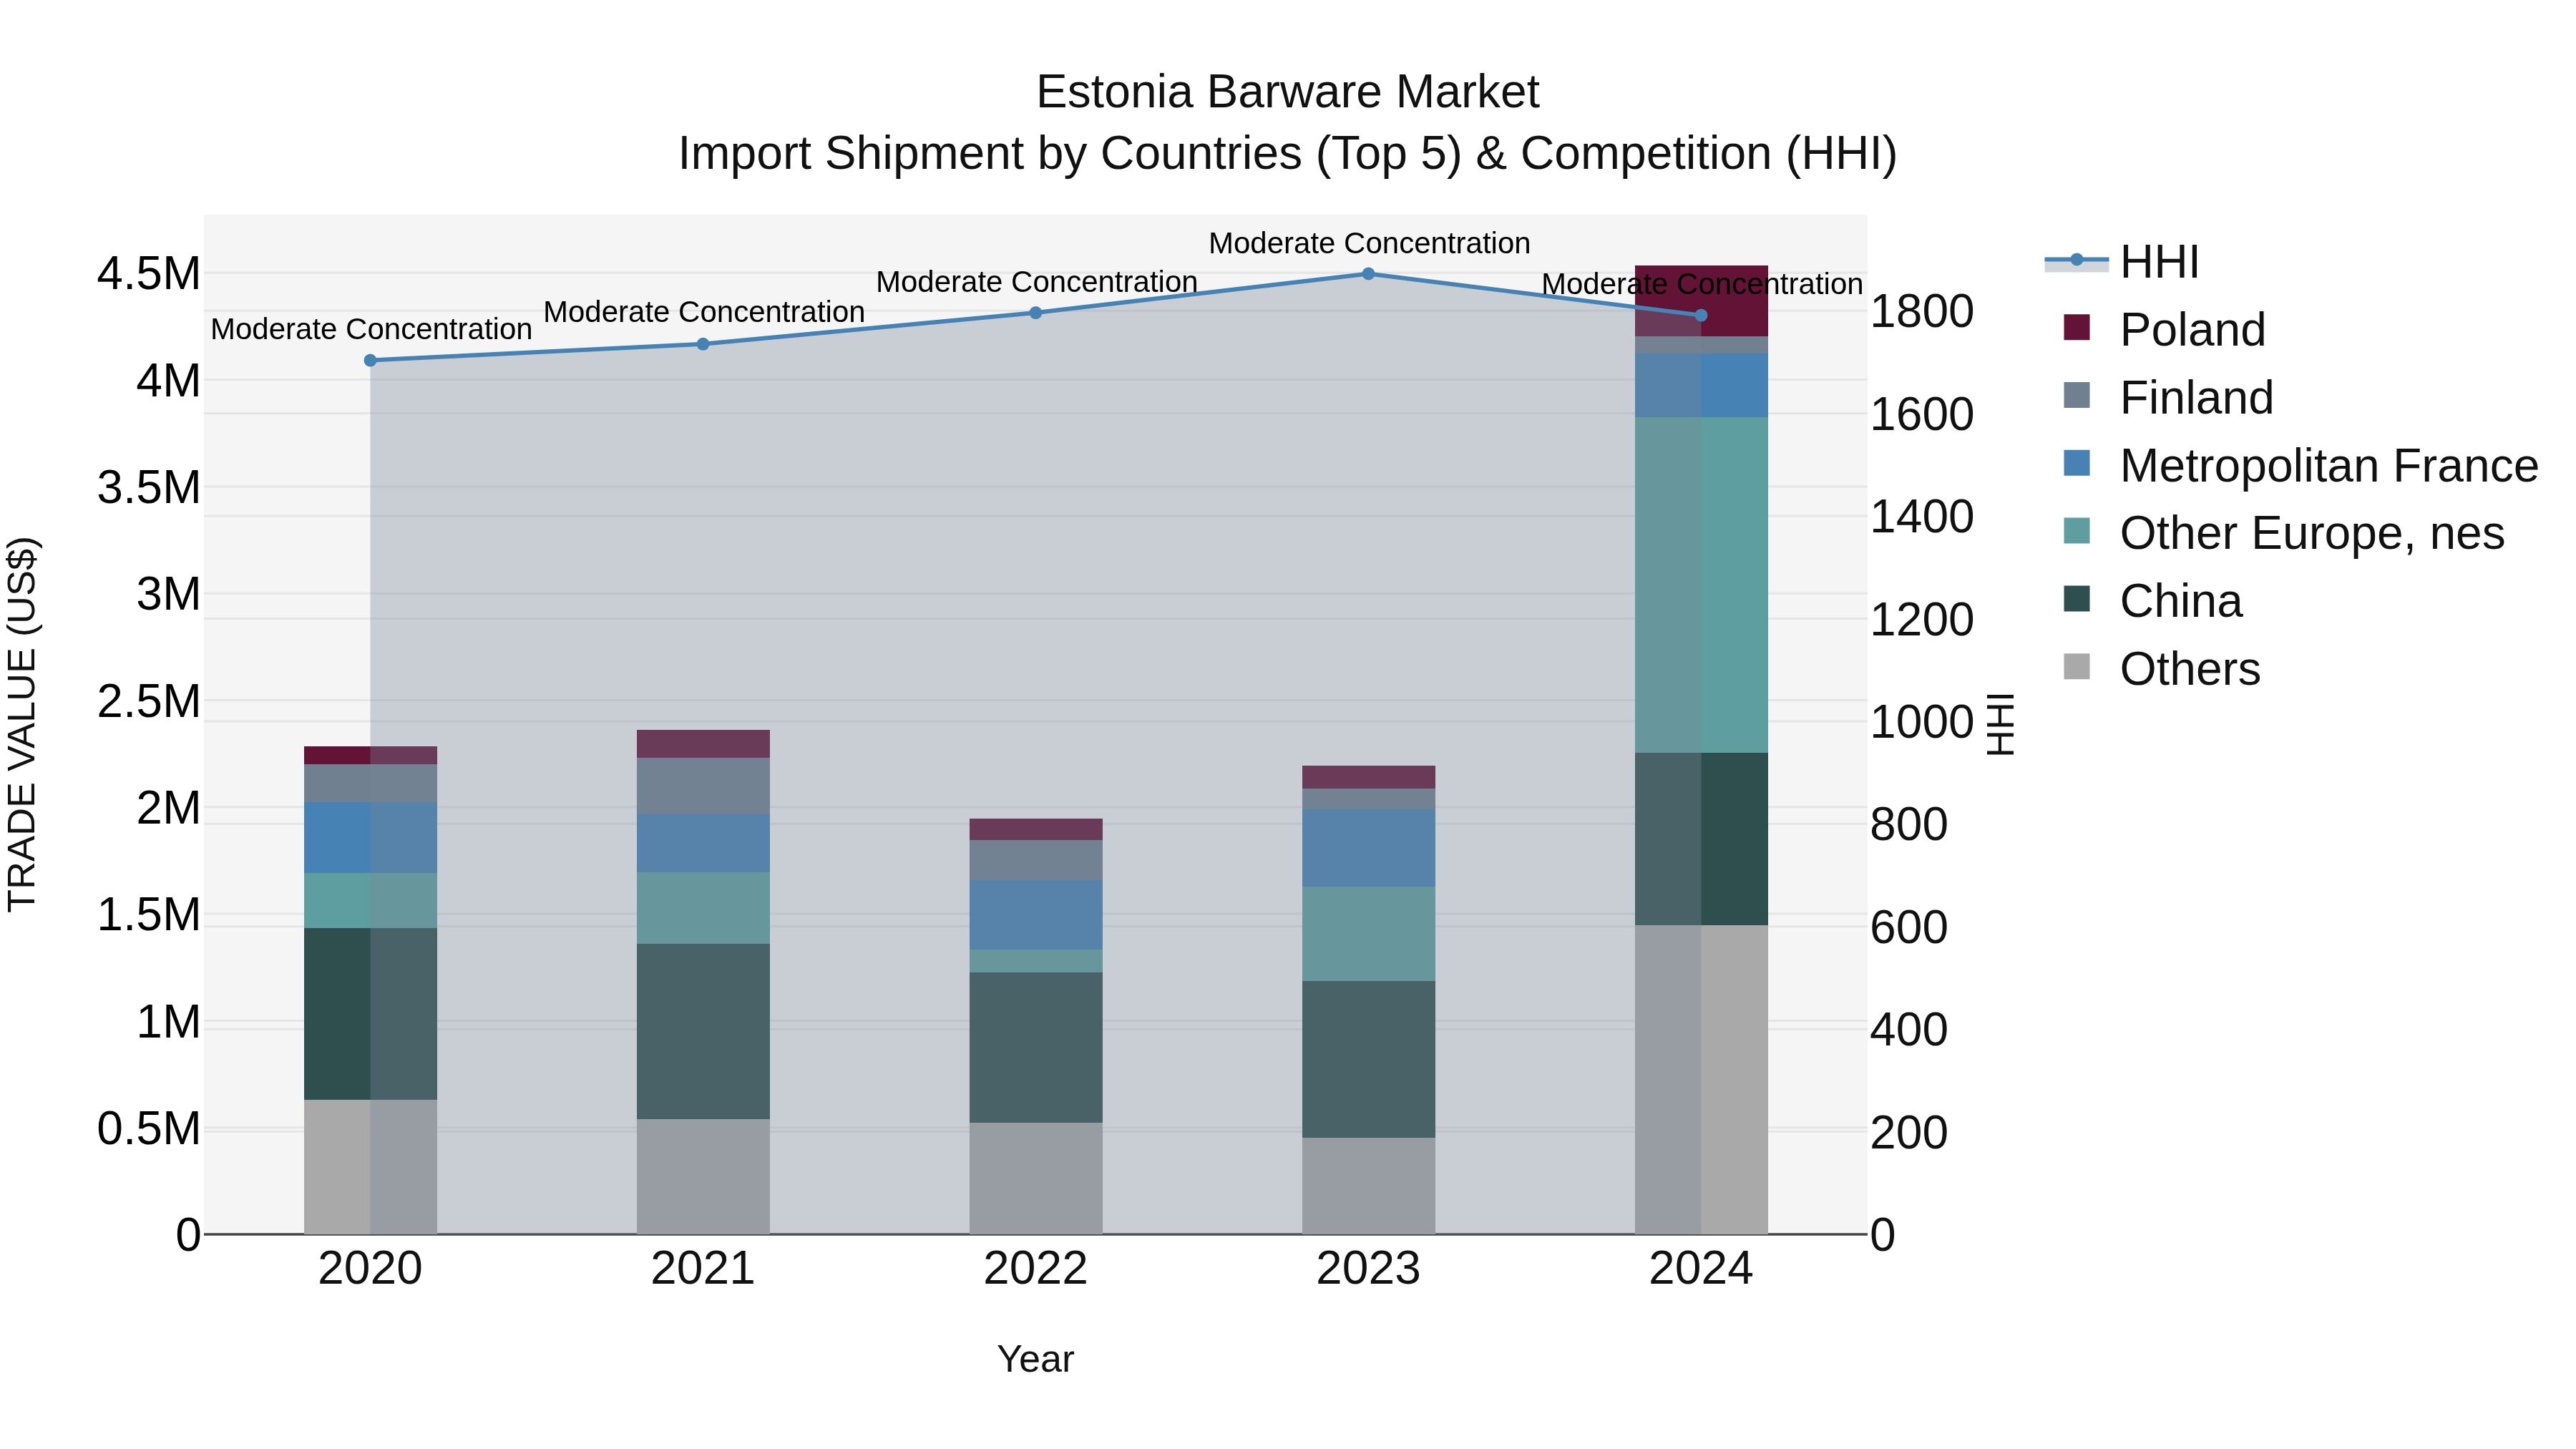This screenshot has height=1449, width=2576.
Task: Click the China dark green legend swatch
Action: [2077, 599]
